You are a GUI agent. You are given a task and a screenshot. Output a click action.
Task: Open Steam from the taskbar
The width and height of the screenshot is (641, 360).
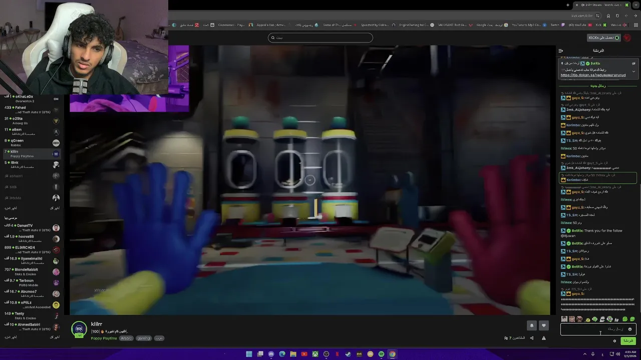pyautogui.click(x=348, y=354)
